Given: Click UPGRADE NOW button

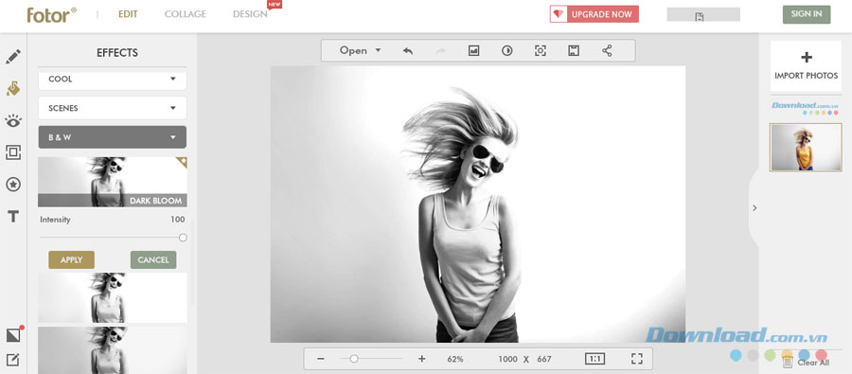Looking at the screenshot, I should (594, 14).
